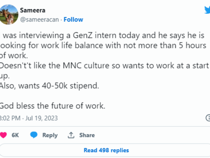
Task: Click the Sameera display name
Action: point(33,10)
